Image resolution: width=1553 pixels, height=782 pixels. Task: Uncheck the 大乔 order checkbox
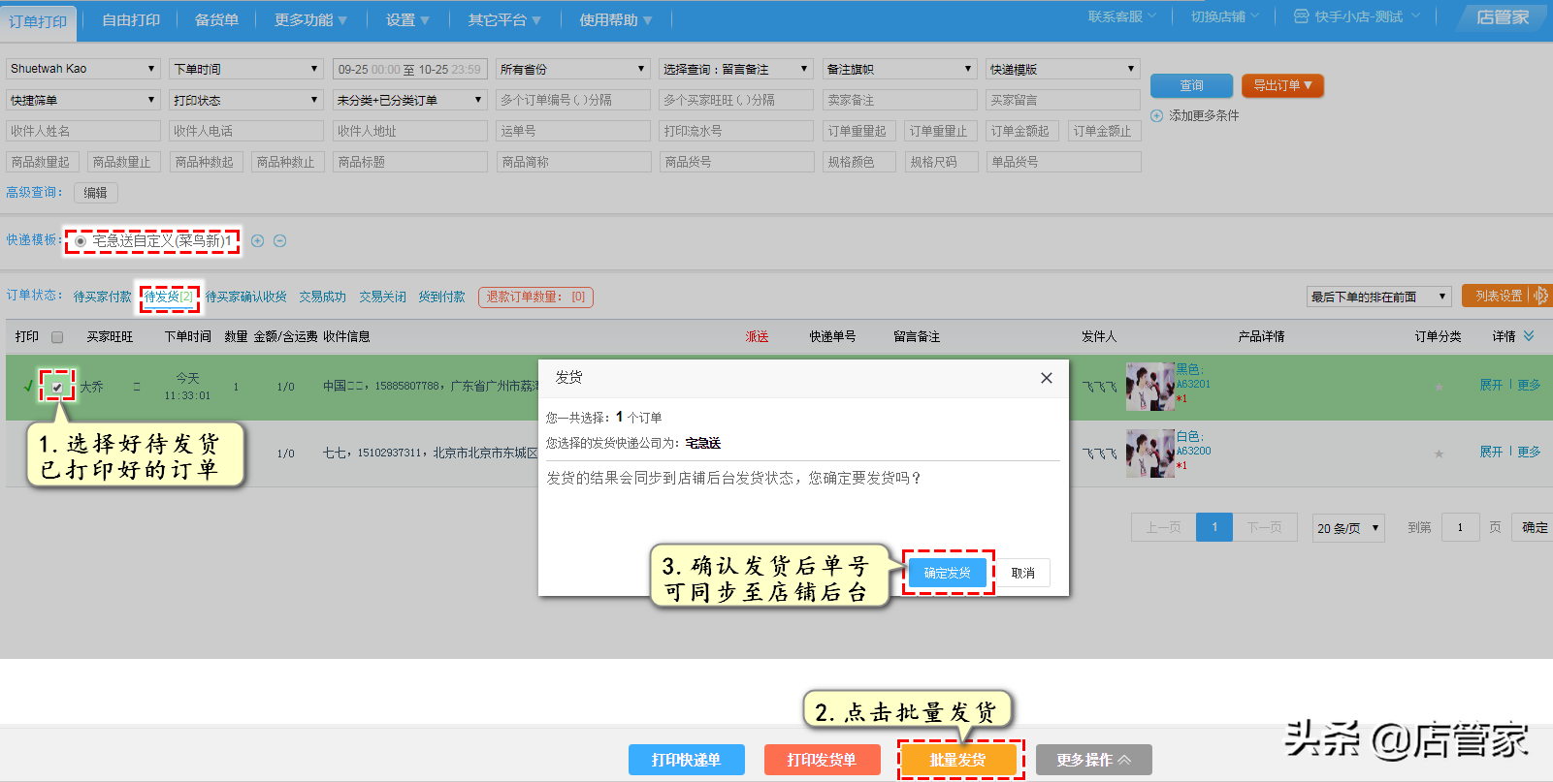pos(57,387)
